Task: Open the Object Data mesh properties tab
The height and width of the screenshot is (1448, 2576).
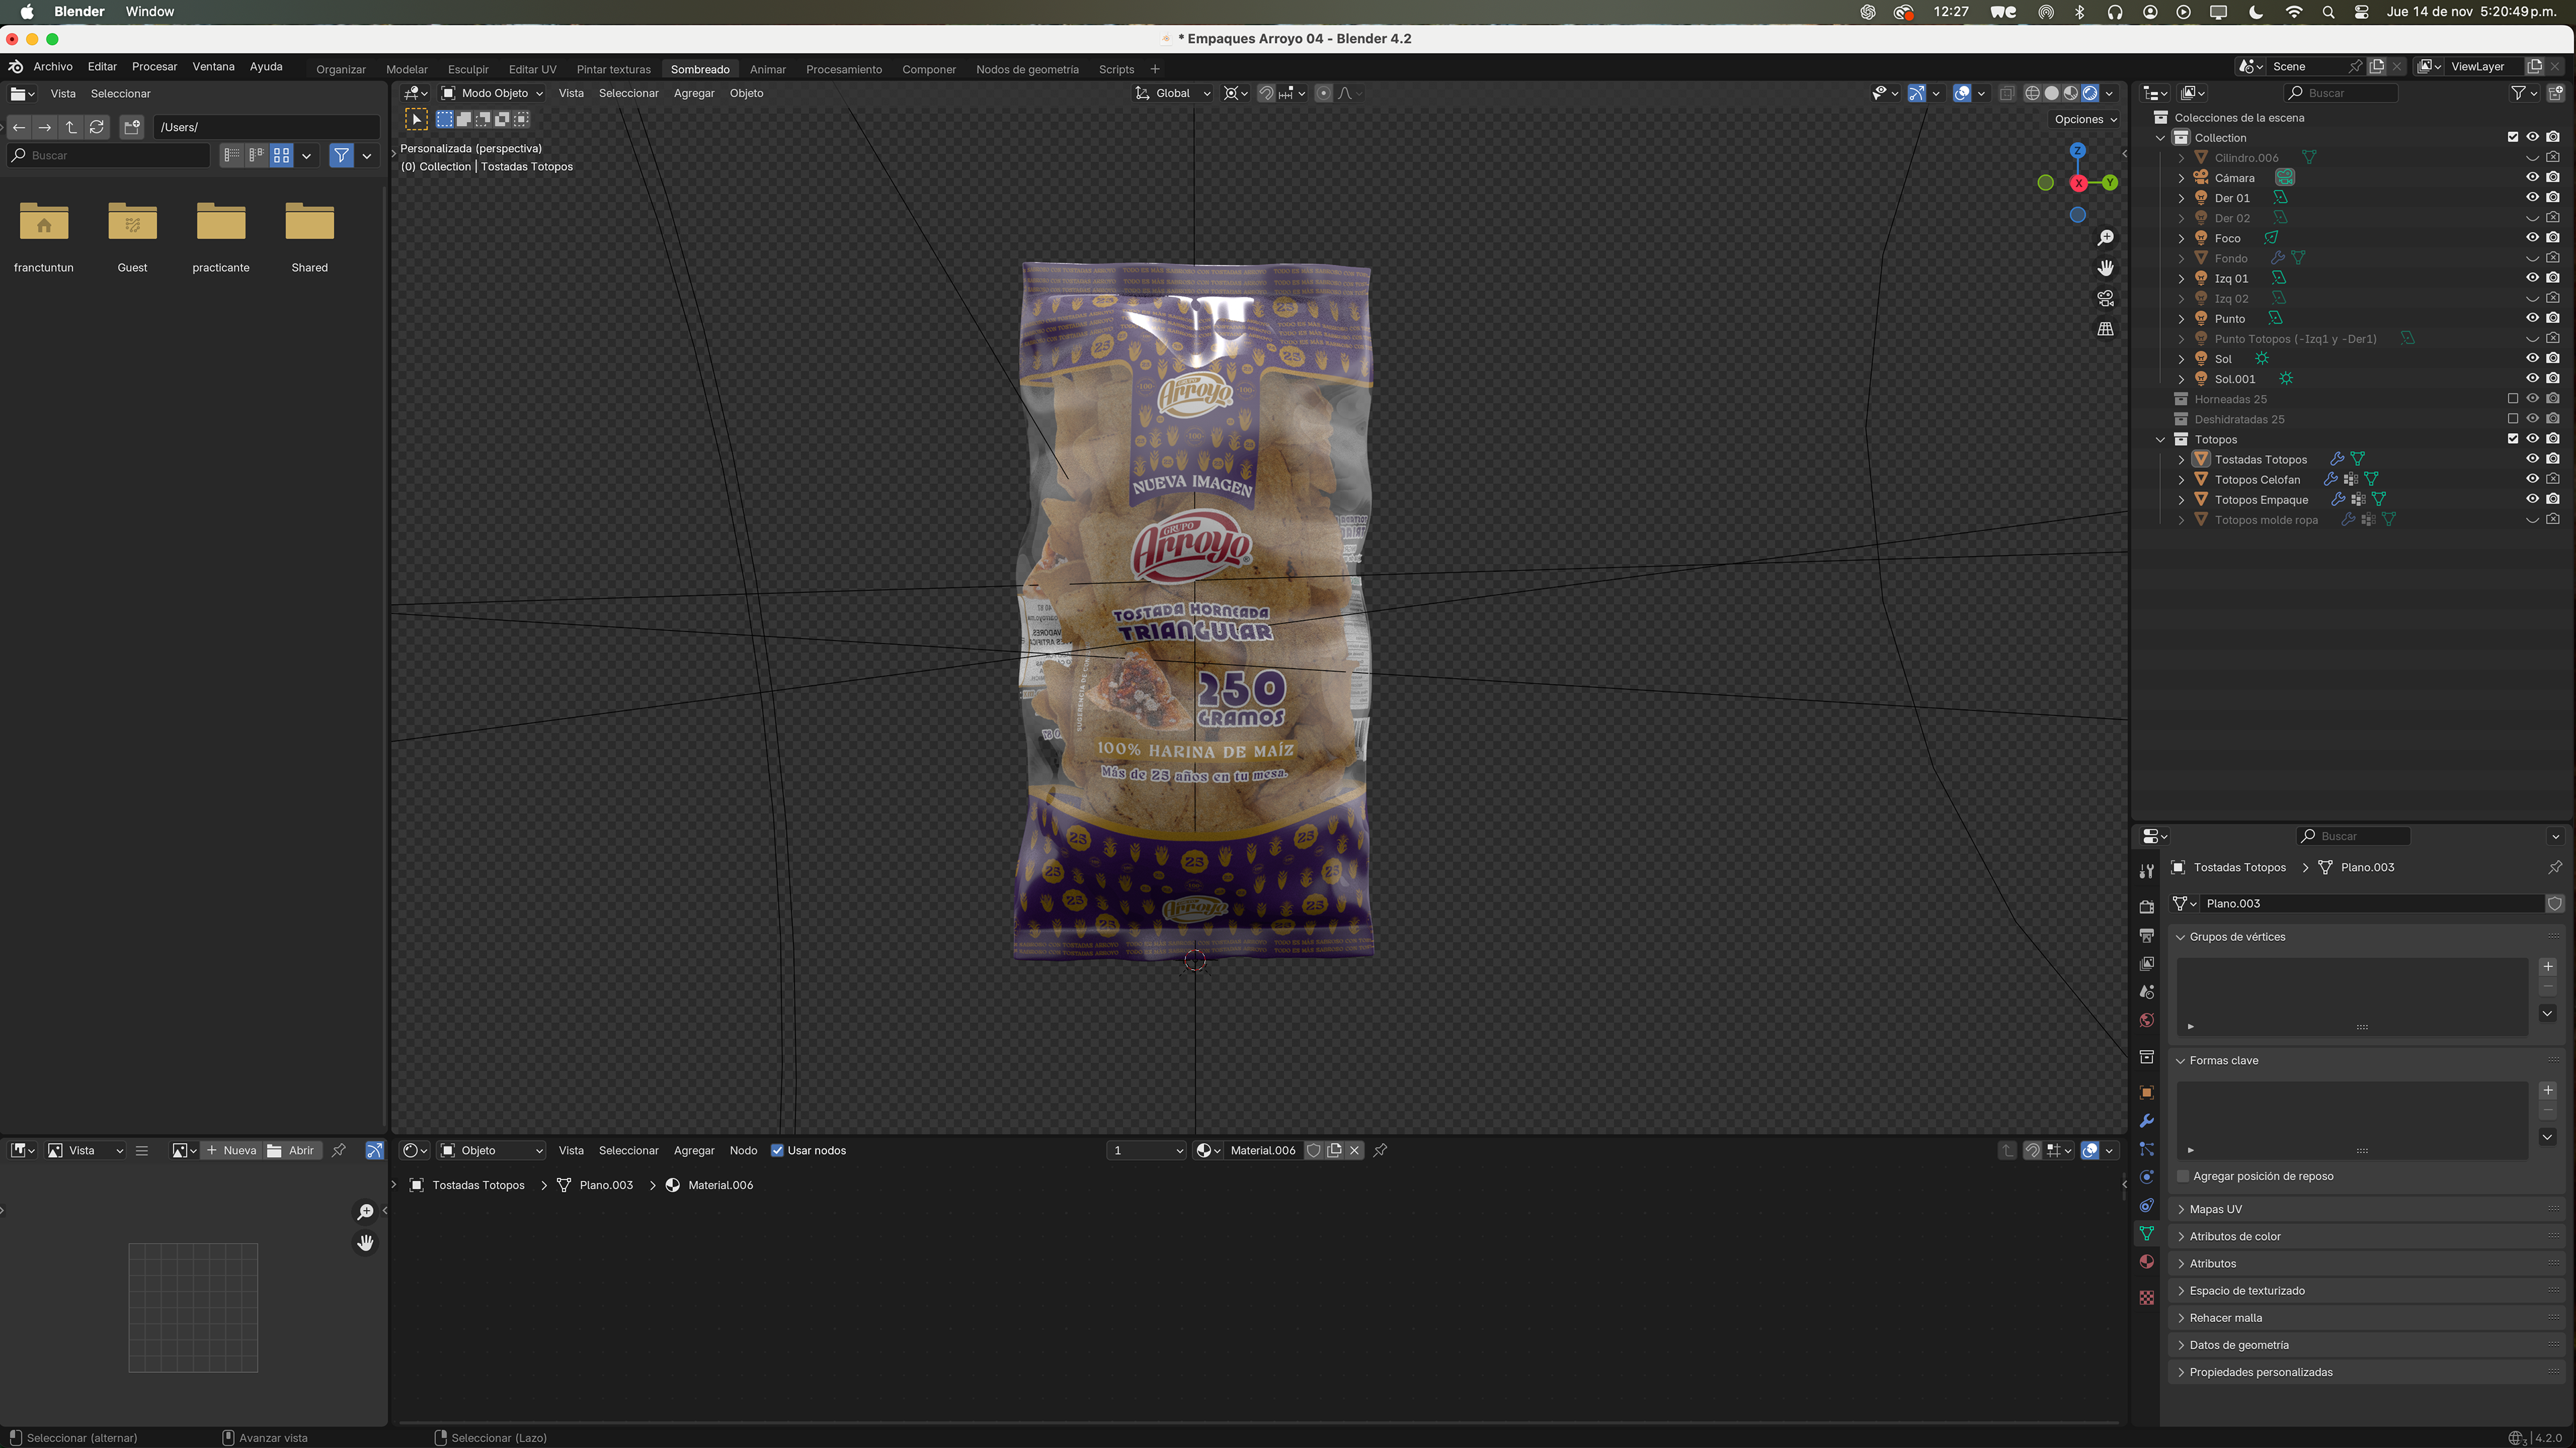Action: tap(2146, 1234)
